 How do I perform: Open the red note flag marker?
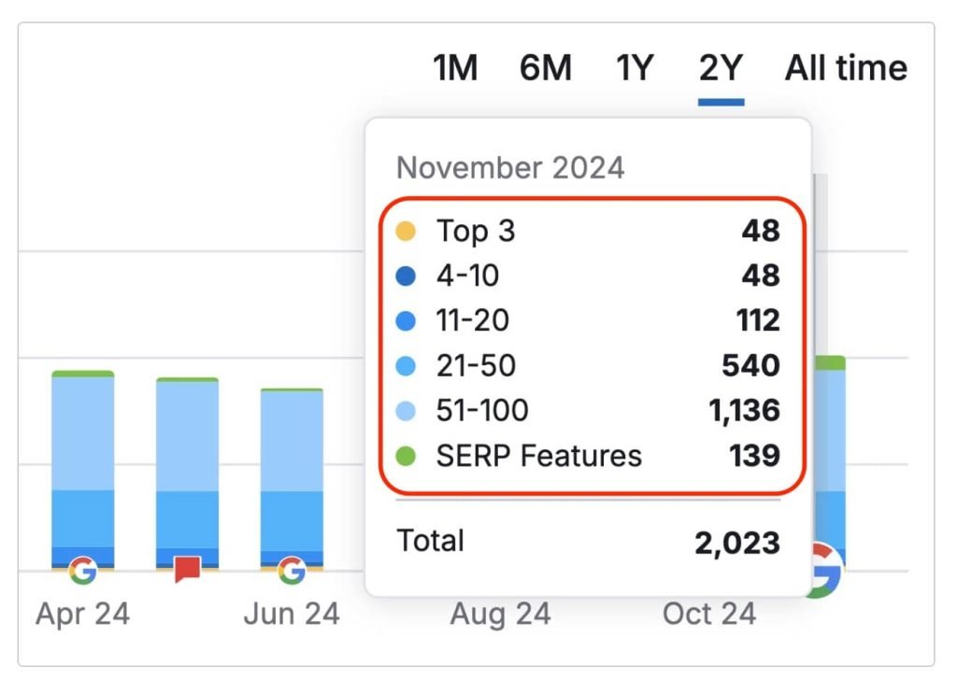[188, 569]
